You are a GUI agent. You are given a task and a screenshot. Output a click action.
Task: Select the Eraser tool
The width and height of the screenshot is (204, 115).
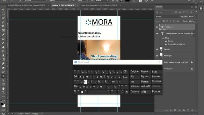(x=3, y=55)
